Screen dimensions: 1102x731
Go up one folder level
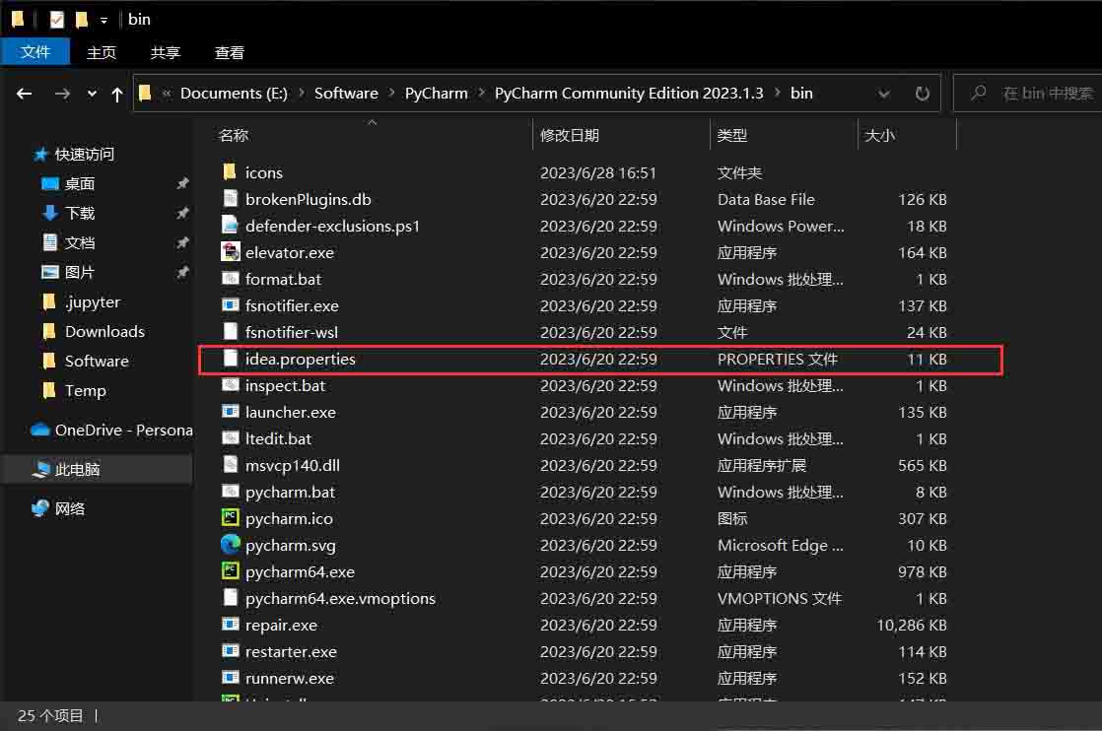[116, 94]
